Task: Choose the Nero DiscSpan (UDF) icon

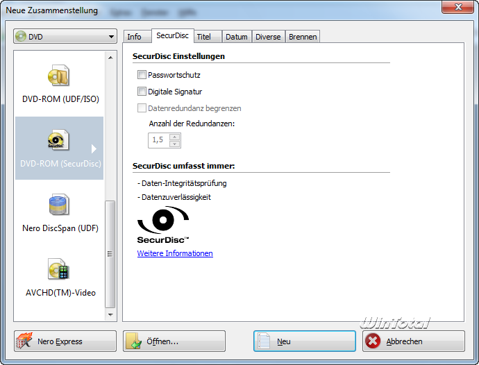Action: 58,204
